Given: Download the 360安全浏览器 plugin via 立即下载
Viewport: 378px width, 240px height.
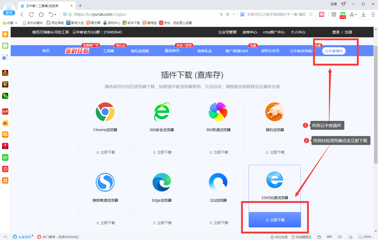Looking at the screenshot, I should pos(162,152).
